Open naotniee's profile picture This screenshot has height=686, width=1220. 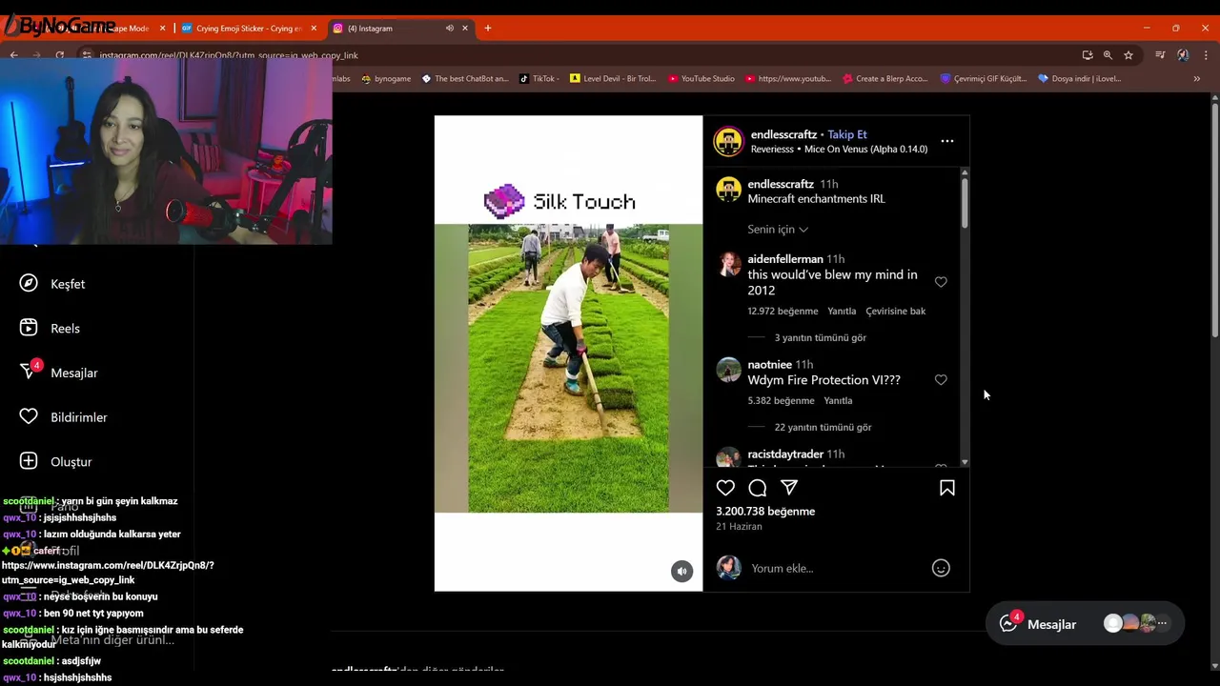[729, 370]
